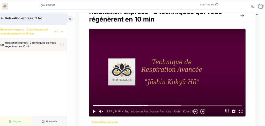Click the video camera lesson icon
The height and width of the screenshot is (126, 265).
point(2,45)
